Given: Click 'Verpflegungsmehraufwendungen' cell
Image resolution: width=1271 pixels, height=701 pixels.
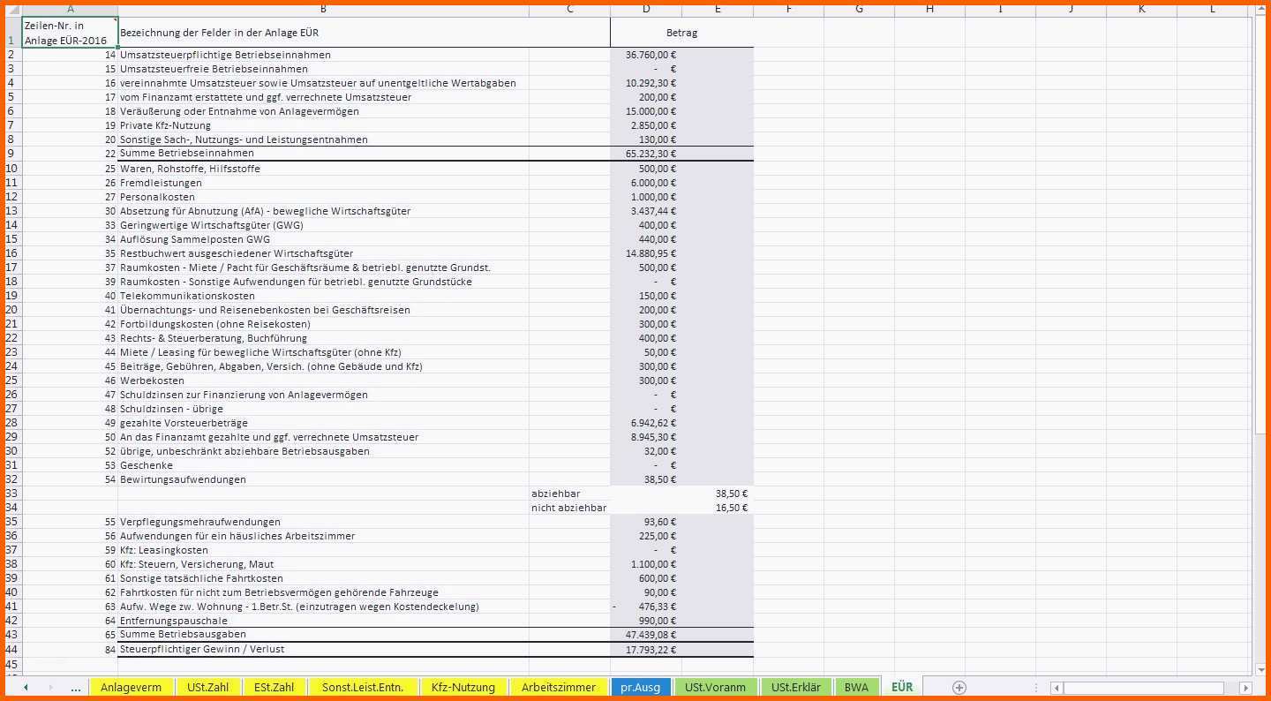Looking at the screenshot, I should point(323,522).
